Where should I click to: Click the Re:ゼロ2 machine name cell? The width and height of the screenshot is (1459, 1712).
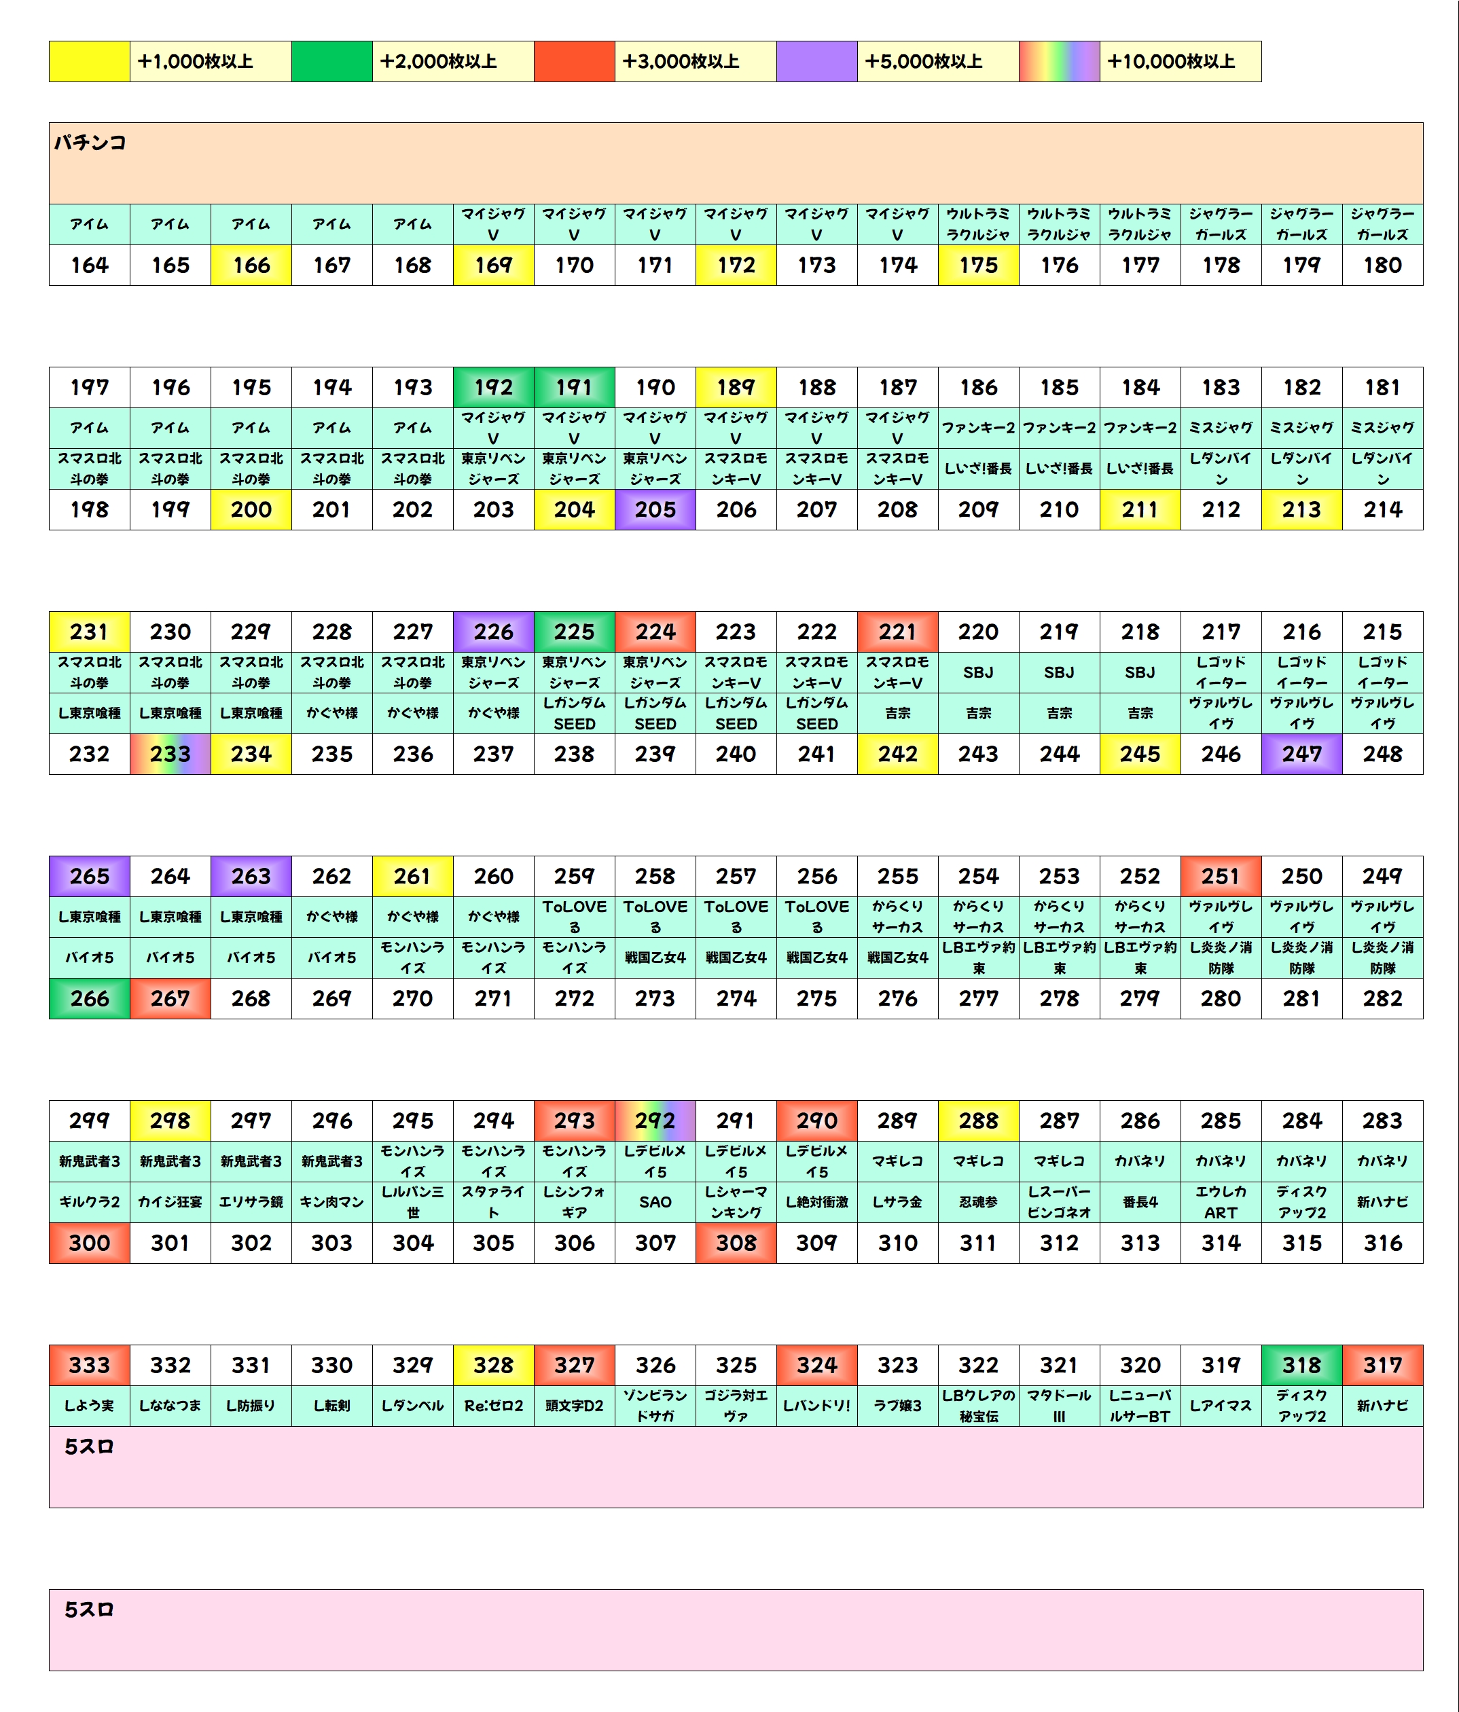494,1406
